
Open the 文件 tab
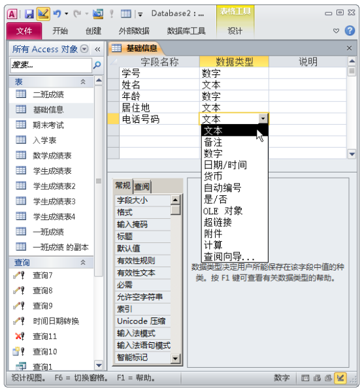pyautogui.click(x=24, y=31)
